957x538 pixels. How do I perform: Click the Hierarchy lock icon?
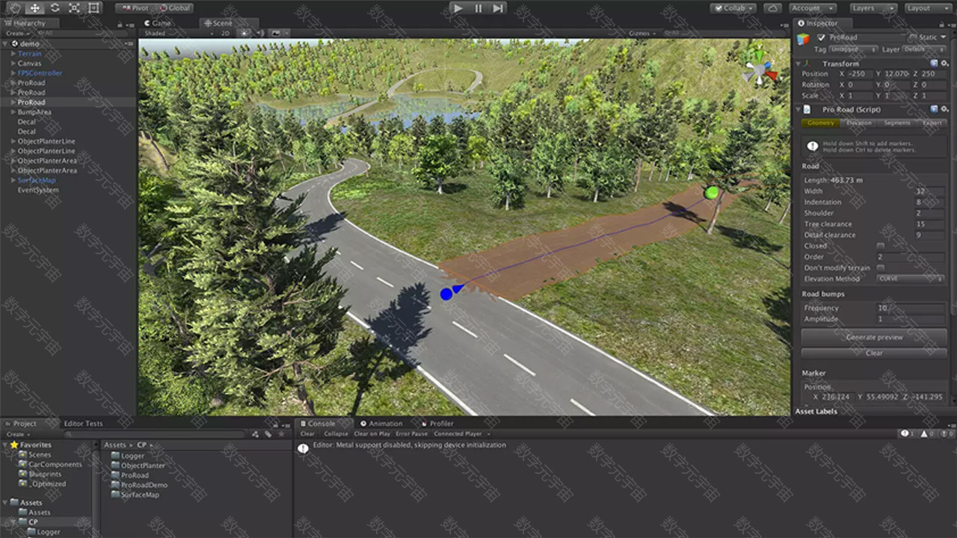point(120,24)
